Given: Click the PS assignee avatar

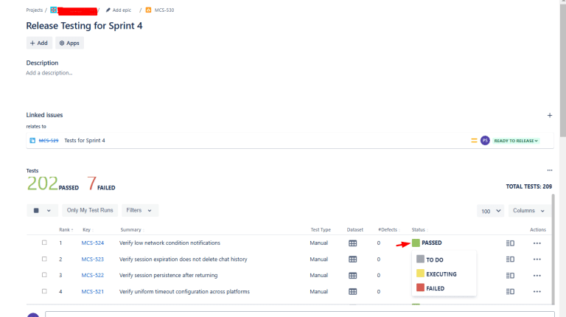Looking at the screenshot, I should (485, 141).
